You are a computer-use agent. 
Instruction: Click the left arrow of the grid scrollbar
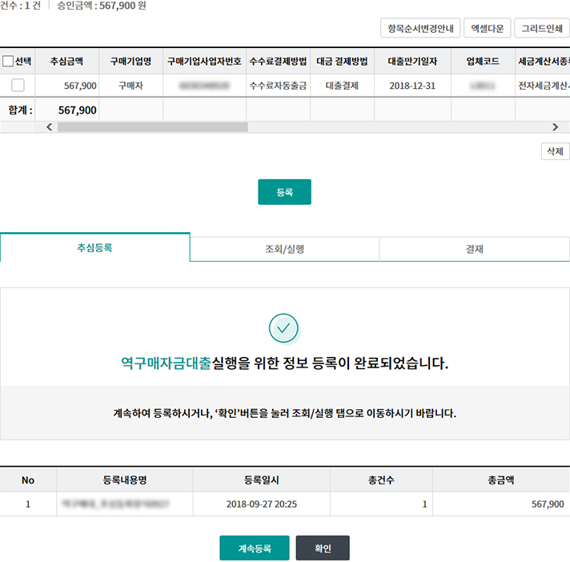tap(50, 126)
